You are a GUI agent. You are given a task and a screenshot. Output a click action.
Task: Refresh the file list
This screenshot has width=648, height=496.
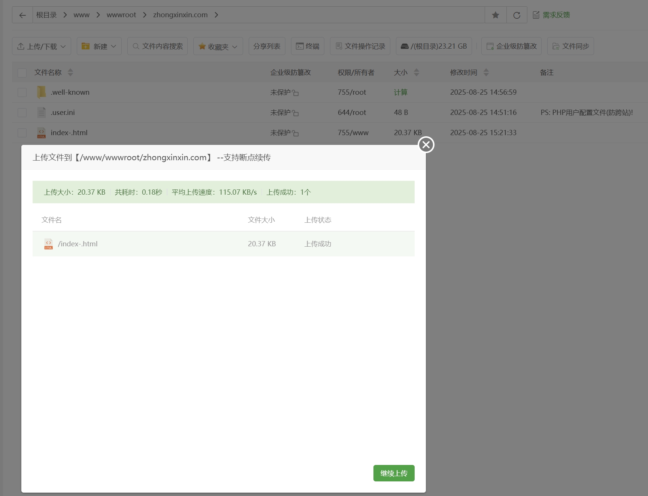point(517,15)
